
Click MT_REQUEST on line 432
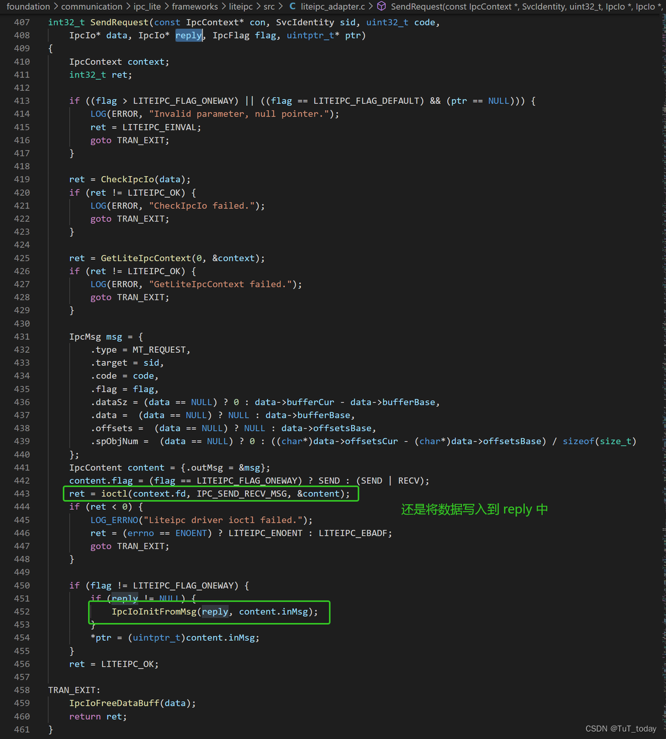(159, 350)
